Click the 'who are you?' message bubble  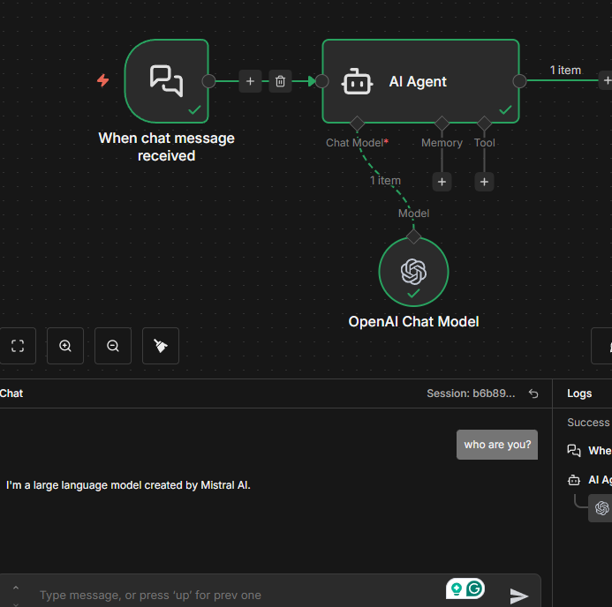497,445
